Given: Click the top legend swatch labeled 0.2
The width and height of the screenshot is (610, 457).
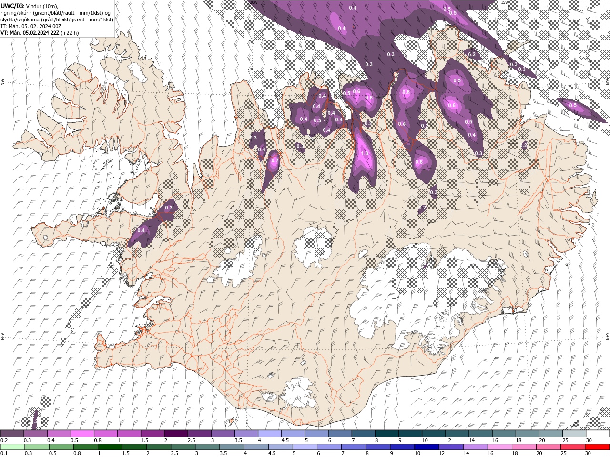Looking at the screenshot, I should [x=12, y=434].
